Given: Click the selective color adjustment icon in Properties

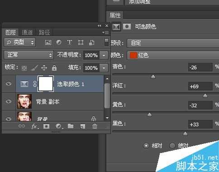Looking at the screenshot, I should click(116, 27).
